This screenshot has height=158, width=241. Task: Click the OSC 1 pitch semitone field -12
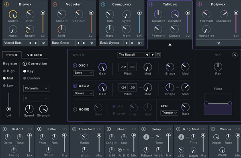123,67
